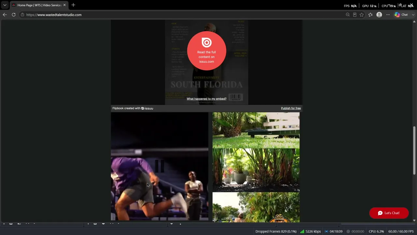
Task: Click 'Publish for free' link
Action: pyautogui.click(x=291, y=108)
